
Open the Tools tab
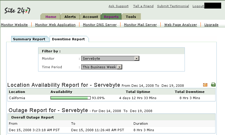[x=131, y=17]
